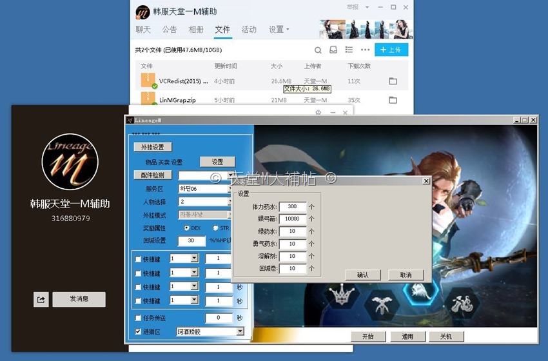The image size is (548, 361).
Task: Switch to the 文件 tab
Action: click(x=222, y=30)
